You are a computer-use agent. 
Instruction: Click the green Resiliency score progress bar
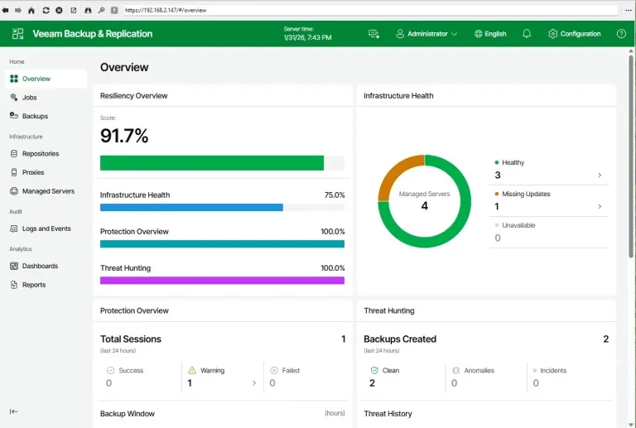tap(211, 163)
